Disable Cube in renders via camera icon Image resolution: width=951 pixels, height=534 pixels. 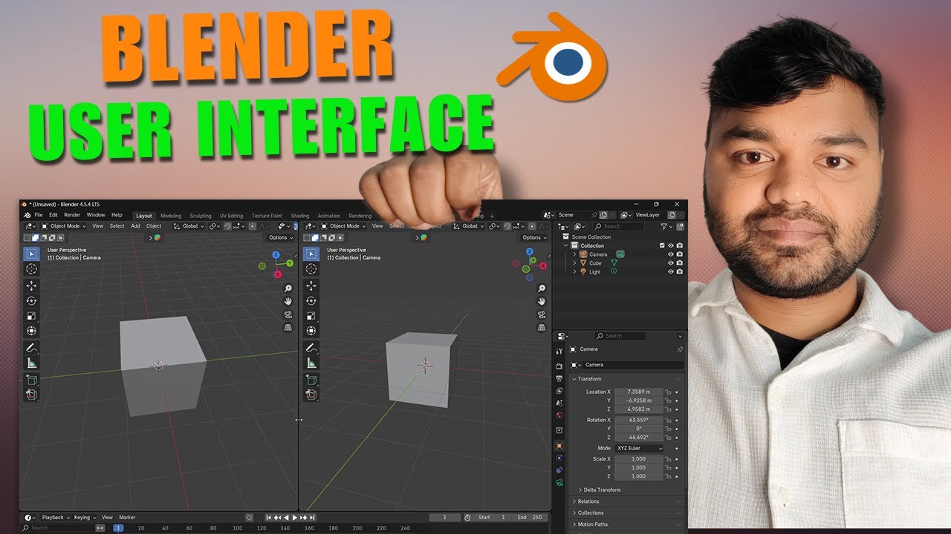coord(679,263)
